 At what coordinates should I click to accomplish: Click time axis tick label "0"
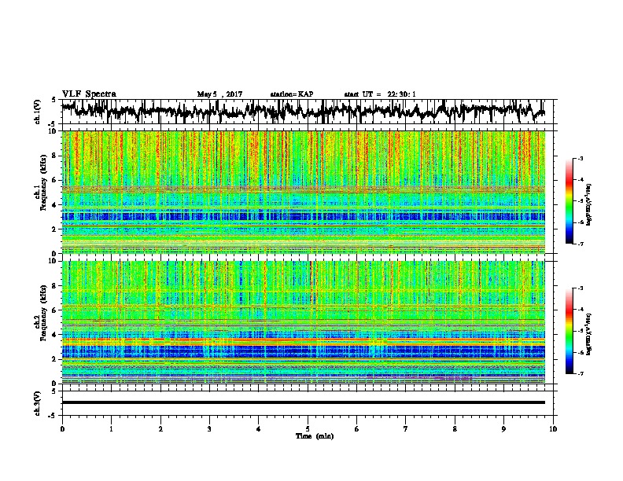tap(62, 429)
